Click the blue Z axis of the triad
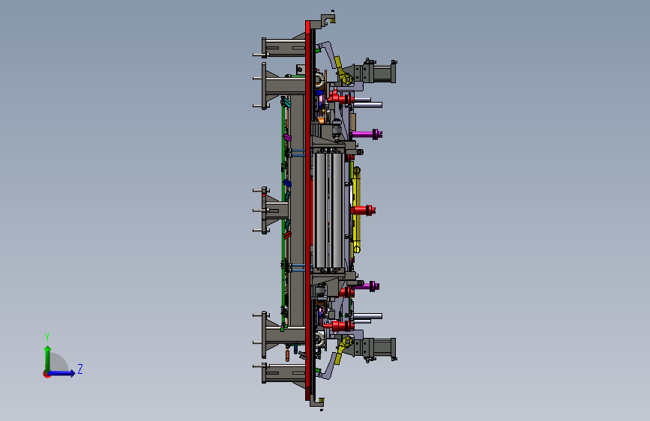 tap(62, 373)
